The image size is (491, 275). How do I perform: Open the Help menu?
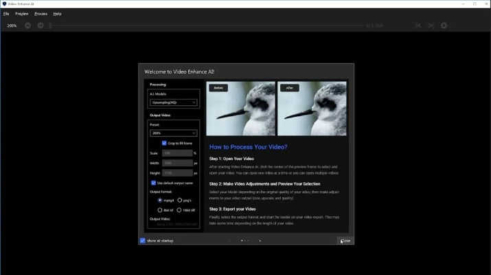pos(57,14)
